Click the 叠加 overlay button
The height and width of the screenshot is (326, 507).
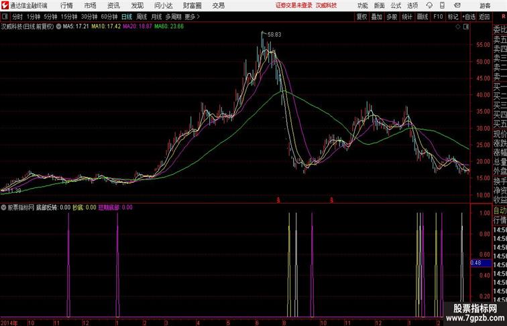tap(377, 17)
